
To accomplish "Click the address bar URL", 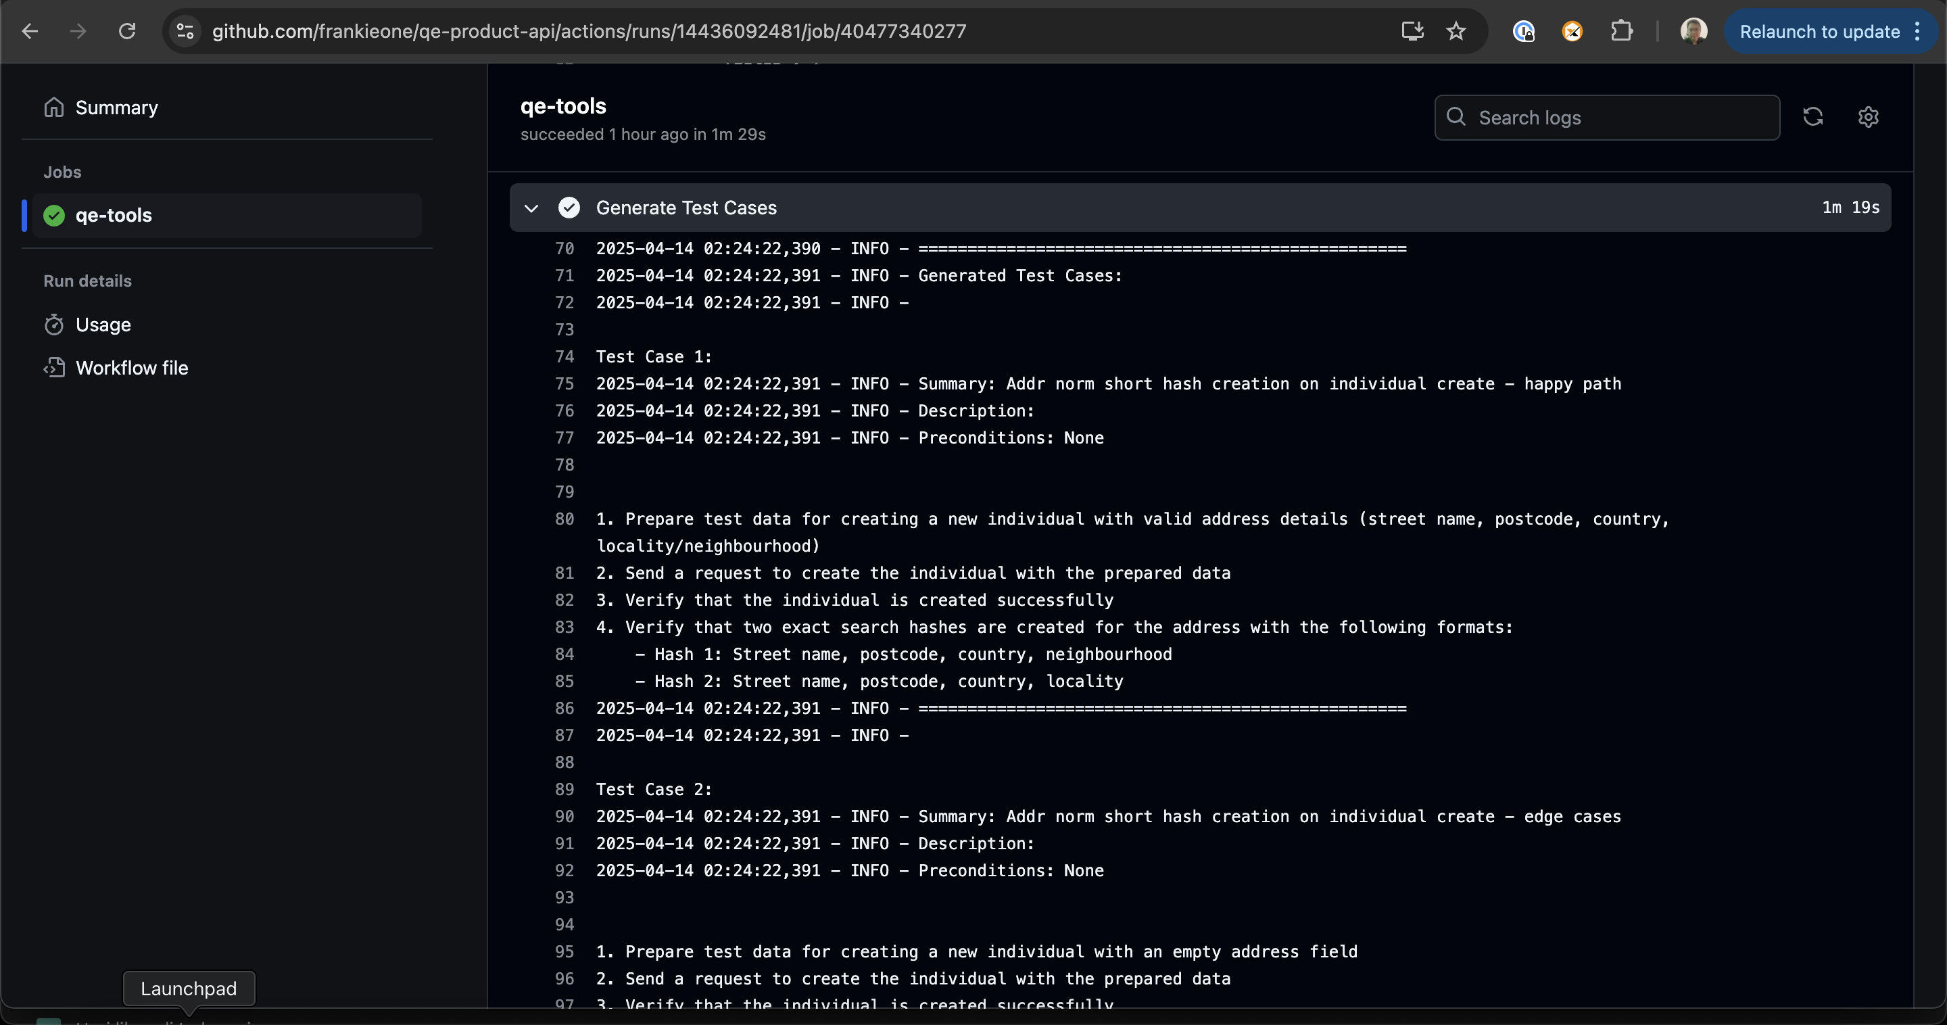I will click(x=589, y=31).
